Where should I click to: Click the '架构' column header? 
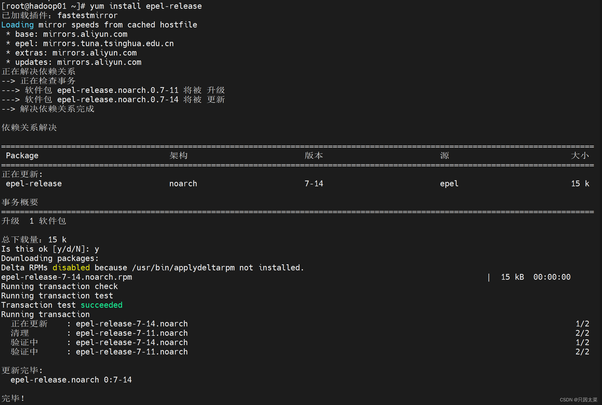point(179,156)
